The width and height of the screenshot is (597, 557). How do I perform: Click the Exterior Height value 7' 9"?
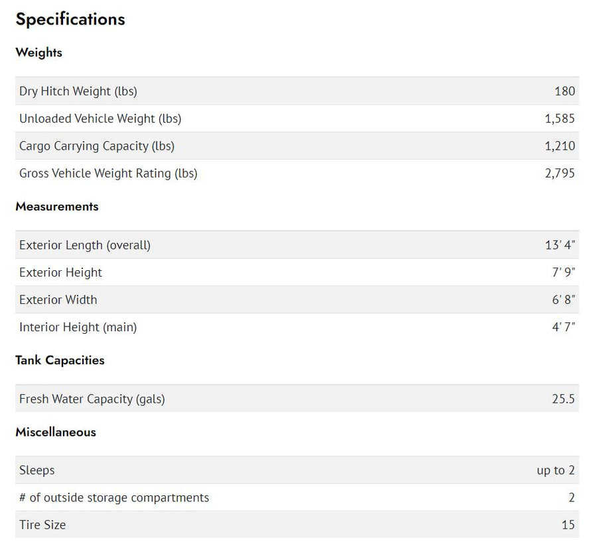pyautogui.click(x=563, y=272)
